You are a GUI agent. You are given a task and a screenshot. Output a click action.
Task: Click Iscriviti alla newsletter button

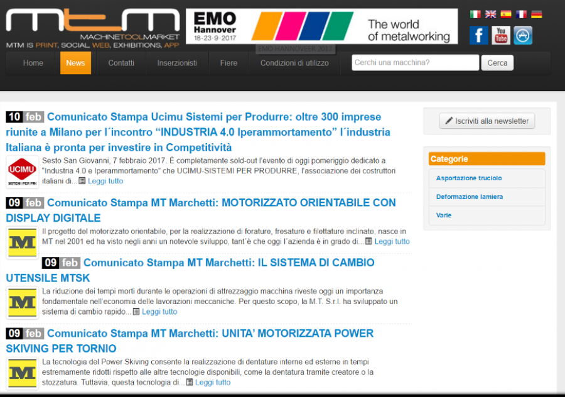[487, 121]
